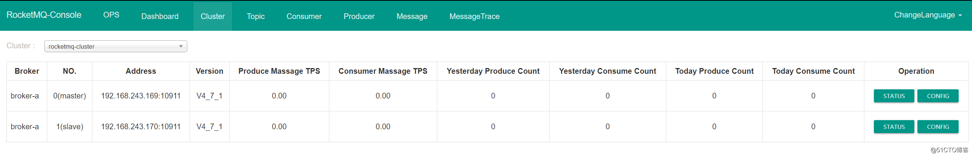Click the master address 192.168.243.169:10911

[141, 96]
